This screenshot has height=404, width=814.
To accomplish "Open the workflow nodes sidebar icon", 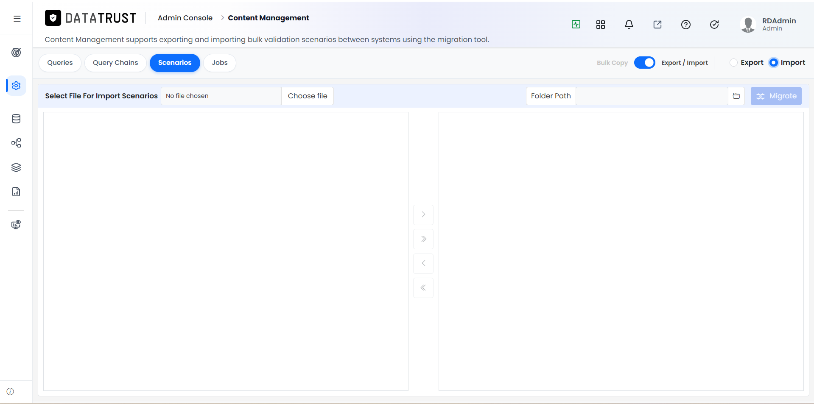I will 16,143.
